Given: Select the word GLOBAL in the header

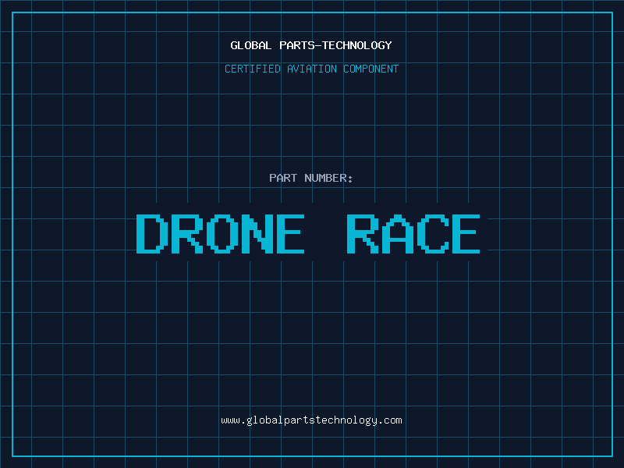Looking at the screenshot, I should click(x=250, y=45).
